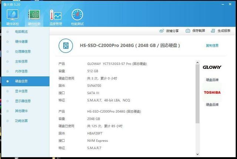Select 显卡信息 in the sidebar
This screenshot has height=159, width=237.
point(26,91)
